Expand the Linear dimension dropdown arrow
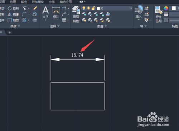Viewport: 179px width, 131px height. point(68,8)
